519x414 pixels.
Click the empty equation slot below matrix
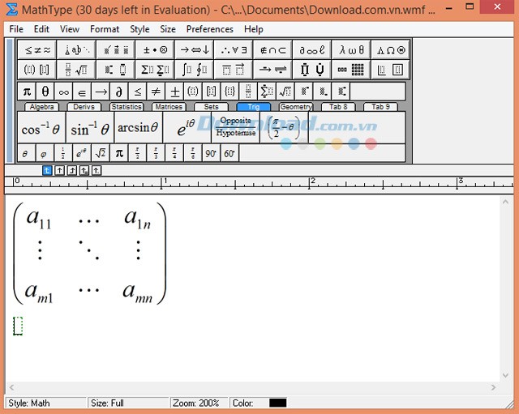coord(18,326)
